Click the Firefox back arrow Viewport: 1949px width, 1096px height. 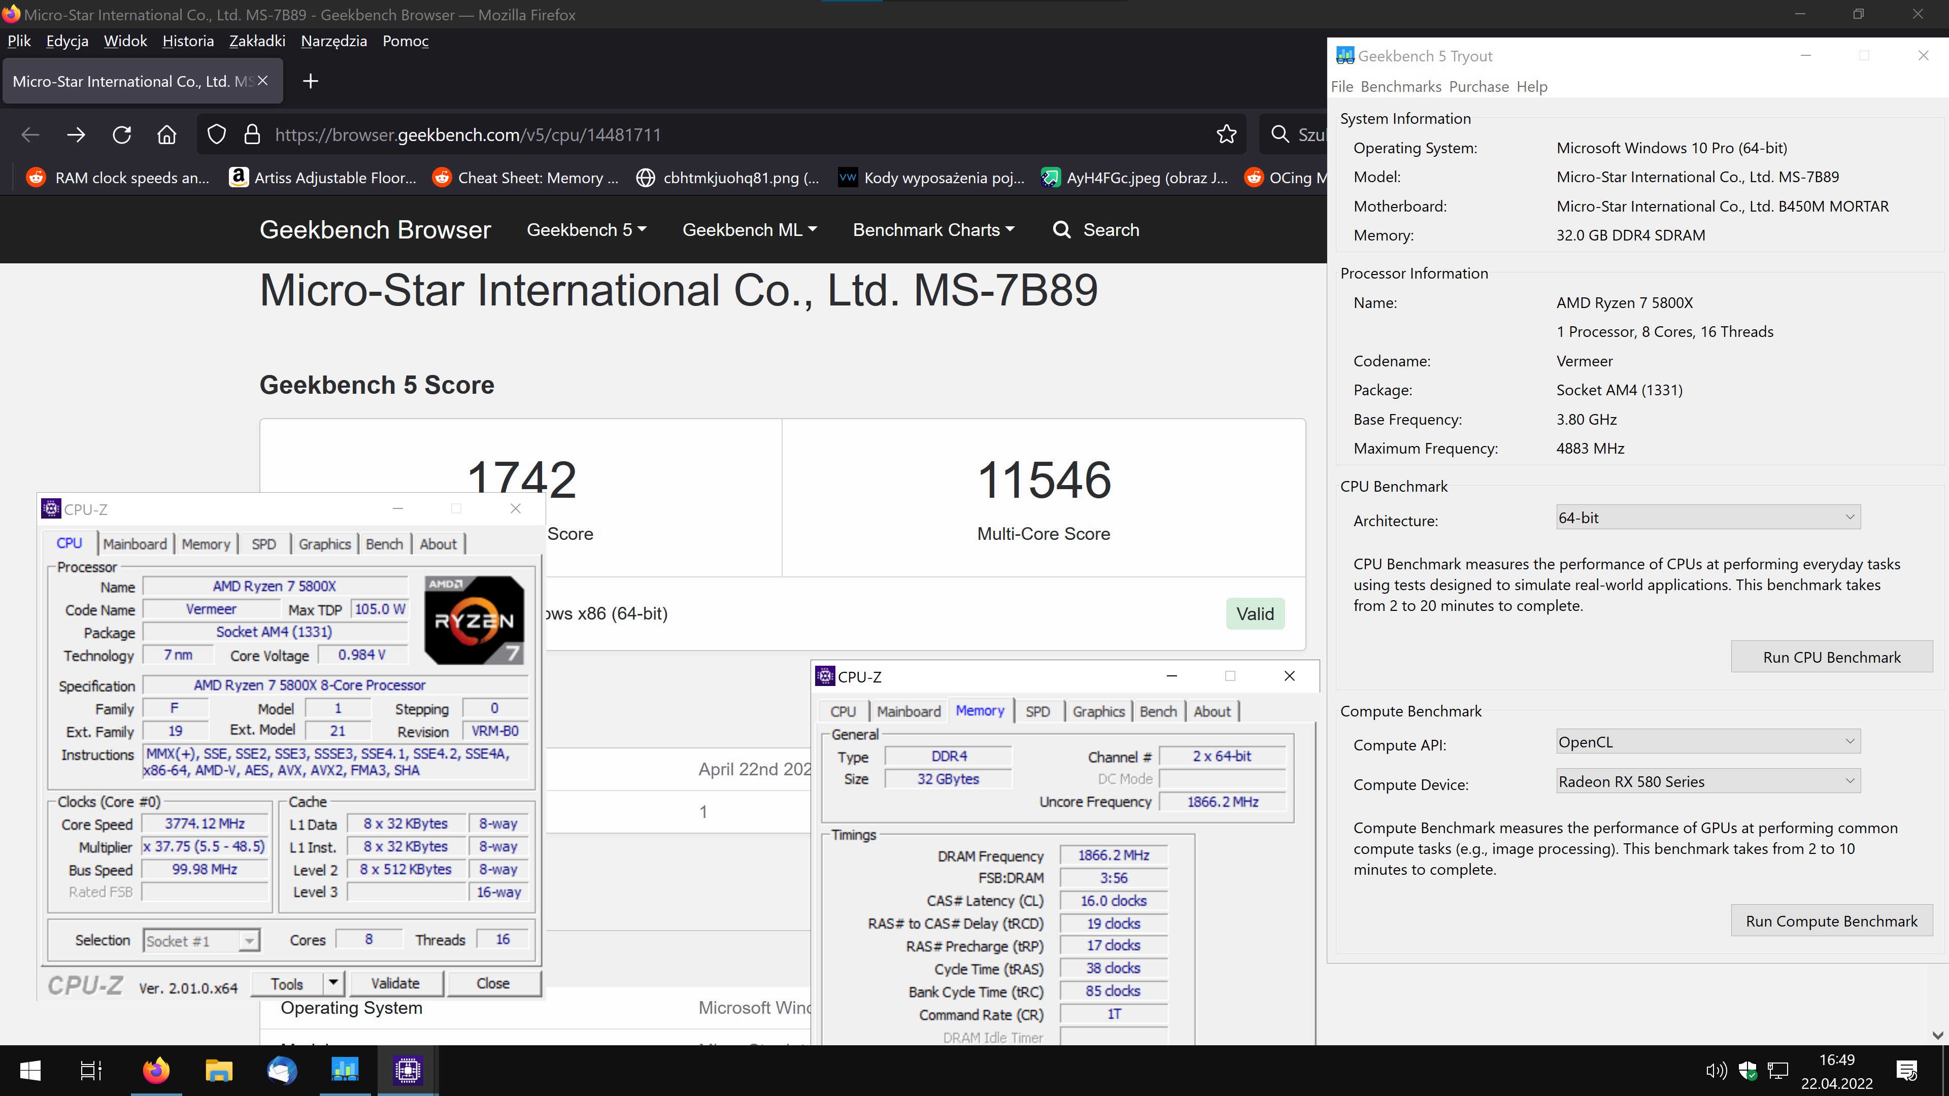[30, 134]
